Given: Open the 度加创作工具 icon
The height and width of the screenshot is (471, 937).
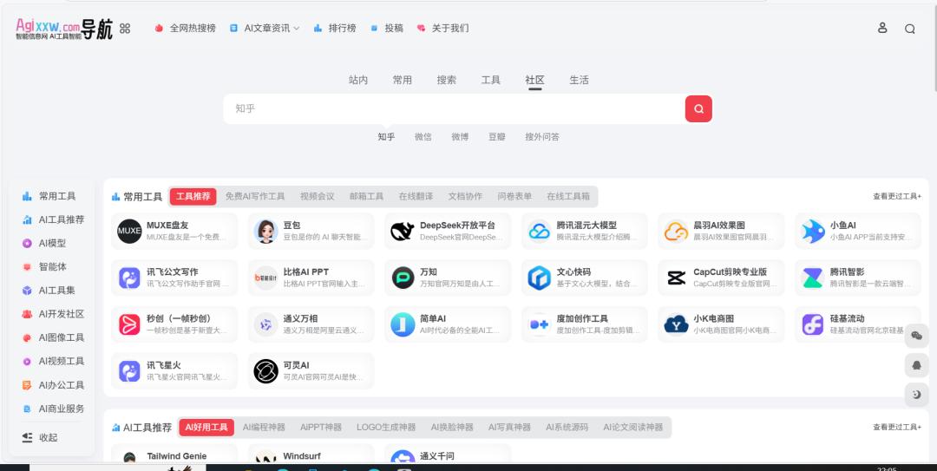Looking at the screenshot, I should coord(539,324).
